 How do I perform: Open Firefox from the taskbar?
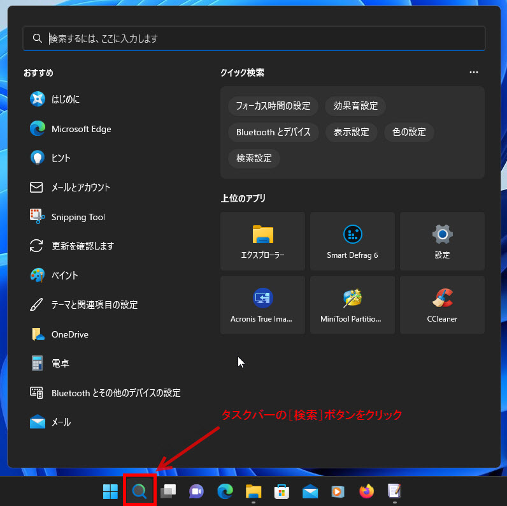[366, 491]
